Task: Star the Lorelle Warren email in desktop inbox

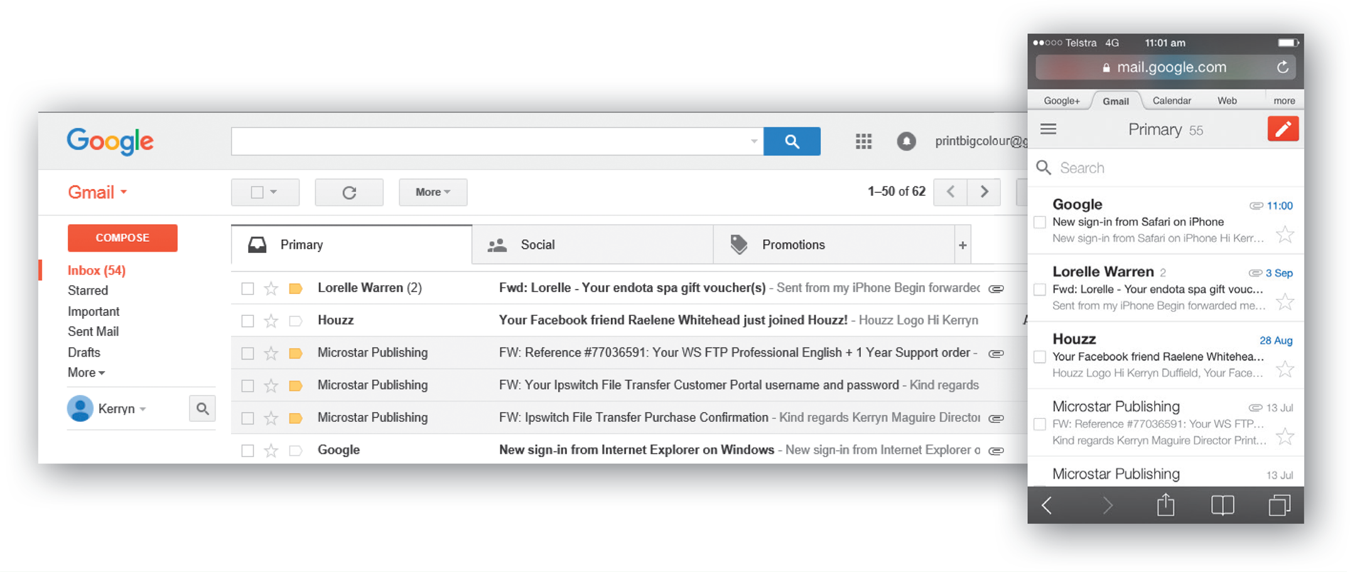Action: [x=271, y=288]
